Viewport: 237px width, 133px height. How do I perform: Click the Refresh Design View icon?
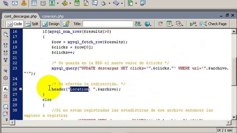click(x=160, y=24)
